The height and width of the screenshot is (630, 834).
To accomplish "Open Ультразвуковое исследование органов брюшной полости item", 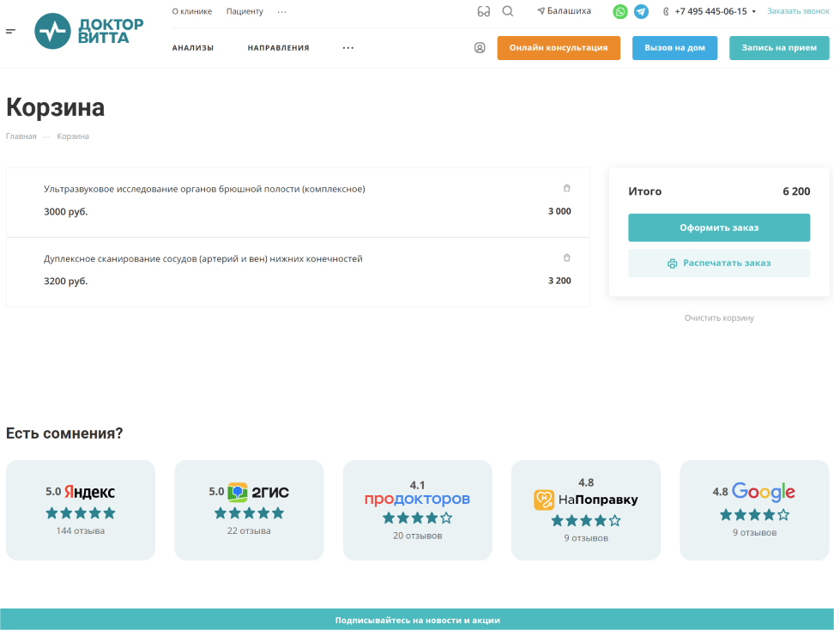I will (x=204, y=189).
